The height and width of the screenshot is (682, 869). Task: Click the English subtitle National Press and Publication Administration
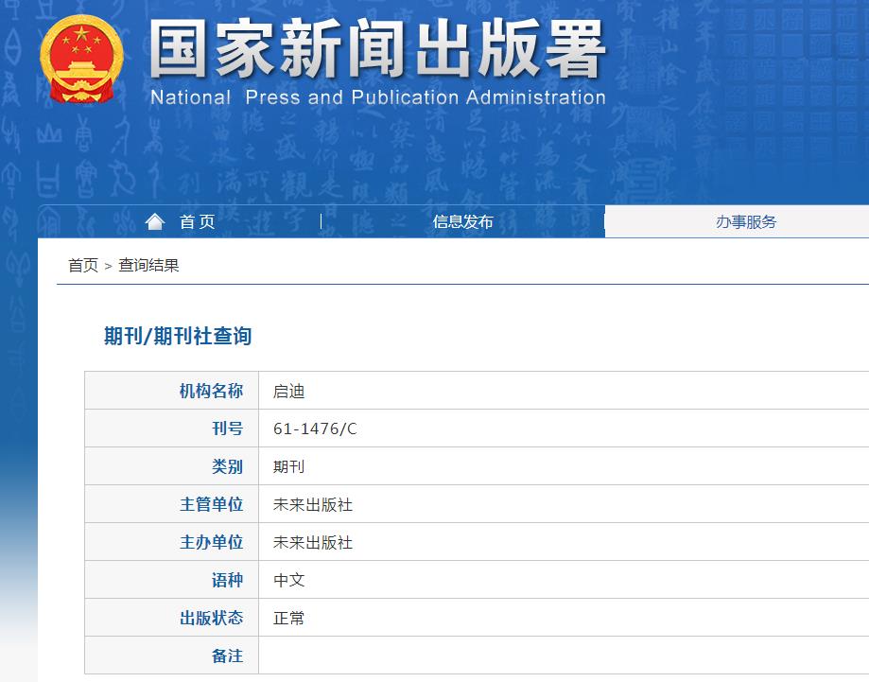coord(376,96)
